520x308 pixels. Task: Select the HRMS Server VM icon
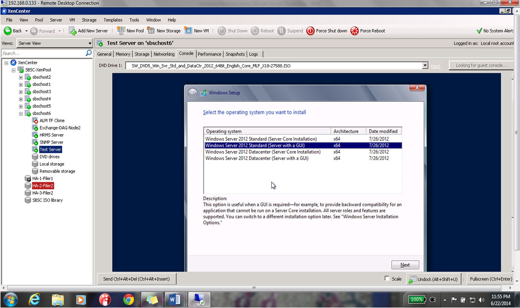click(x=35, y=135)
